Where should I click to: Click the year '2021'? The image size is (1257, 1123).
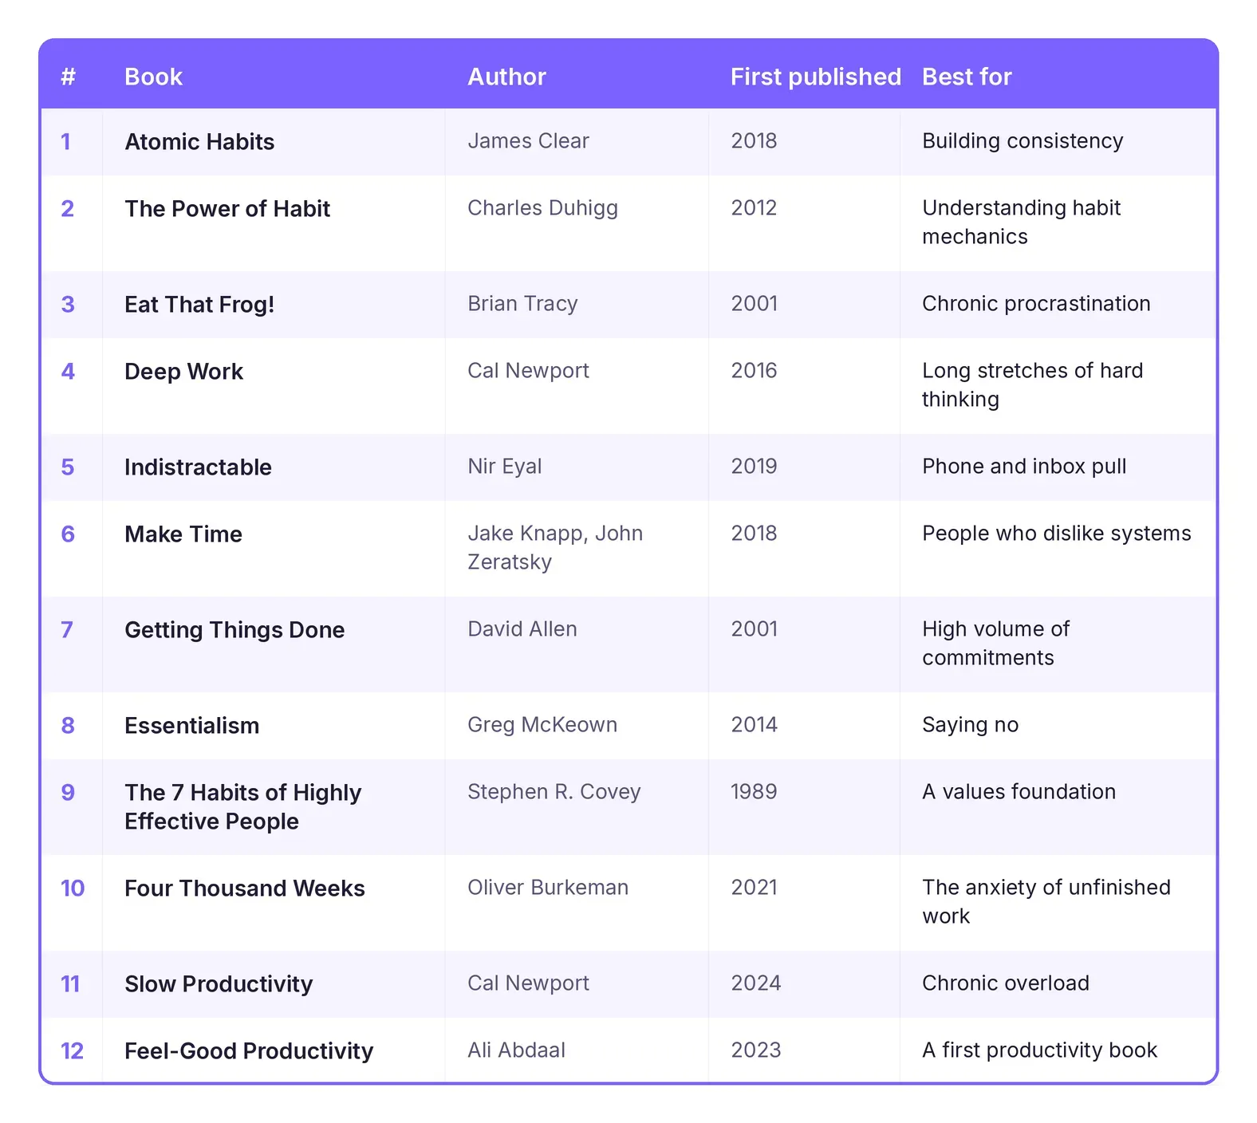pos(754,888)
